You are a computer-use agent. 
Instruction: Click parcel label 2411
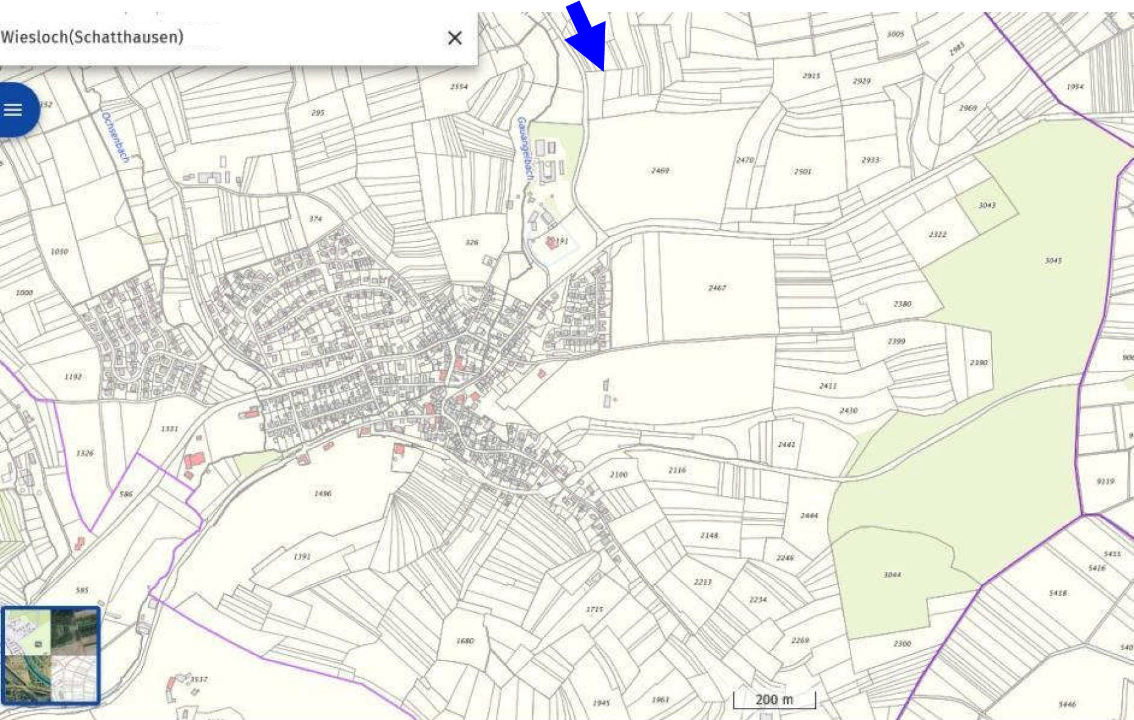point(828,385)
